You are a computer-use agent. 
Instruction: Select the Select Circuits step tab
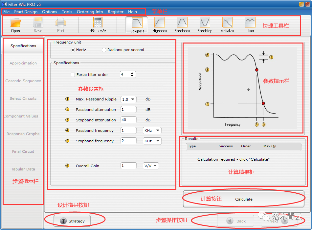point(23,98)
